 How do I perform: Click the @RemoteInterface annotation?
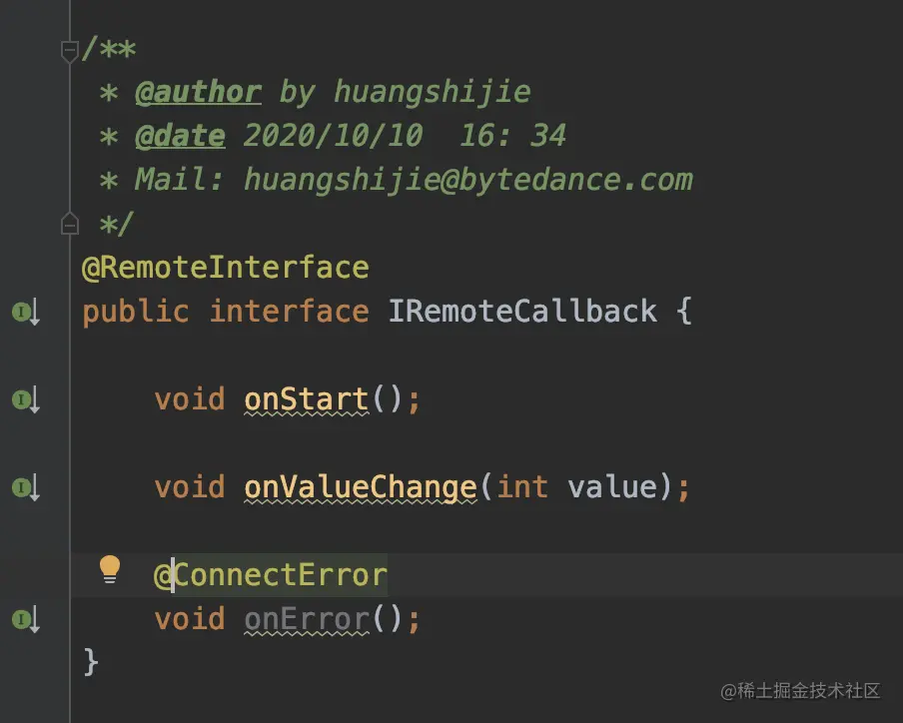point(226,268)
